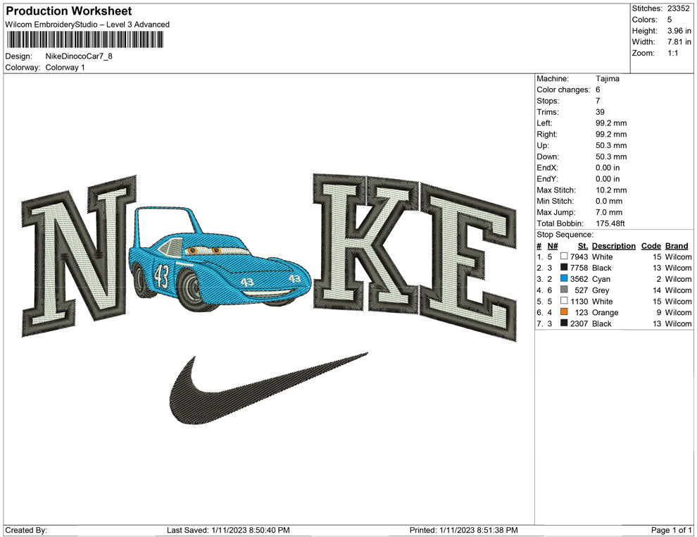Click the Created By: label

click(26, 530)
